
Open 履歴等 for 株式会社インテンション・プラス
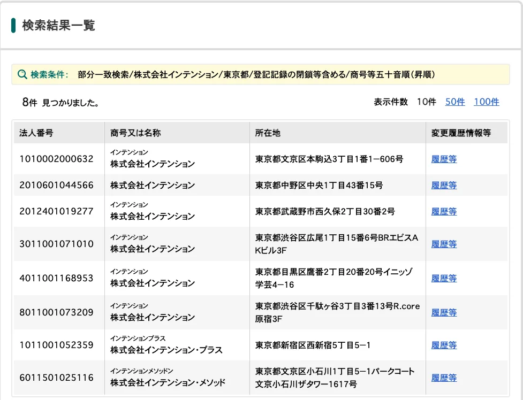(444, 345)
